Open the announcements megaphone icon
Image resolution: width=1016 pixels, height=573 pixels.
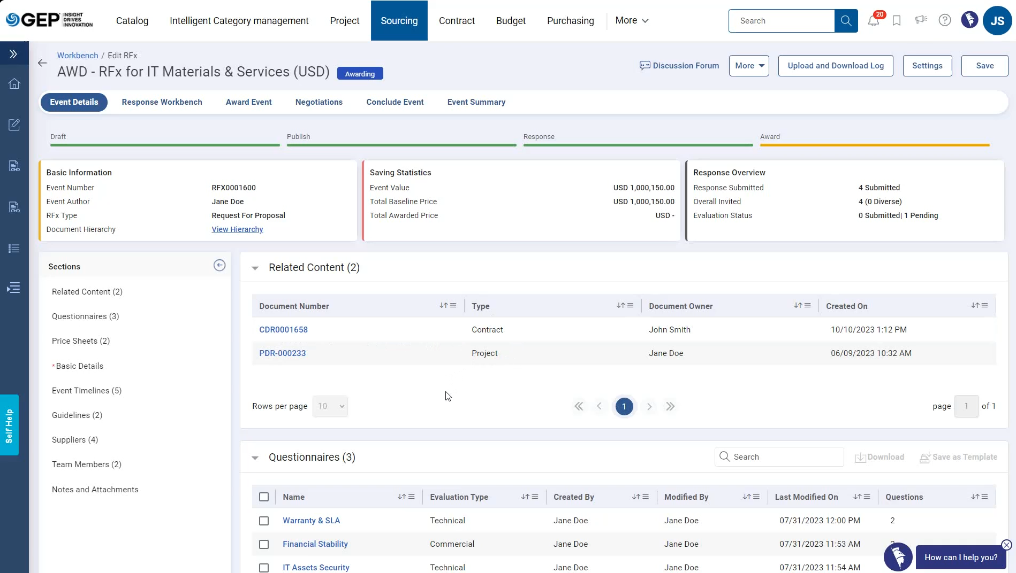pos(921,20)
